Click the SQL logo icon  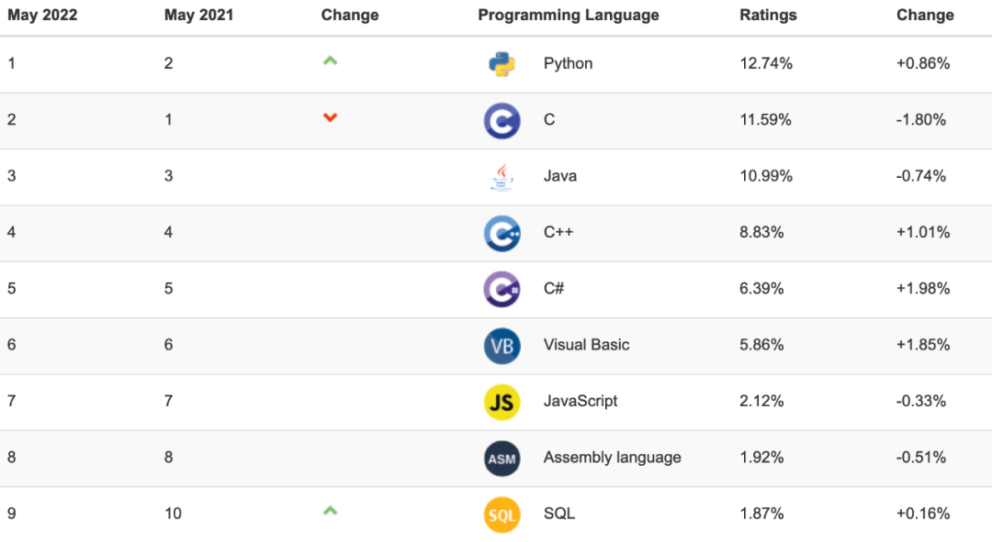502,514
